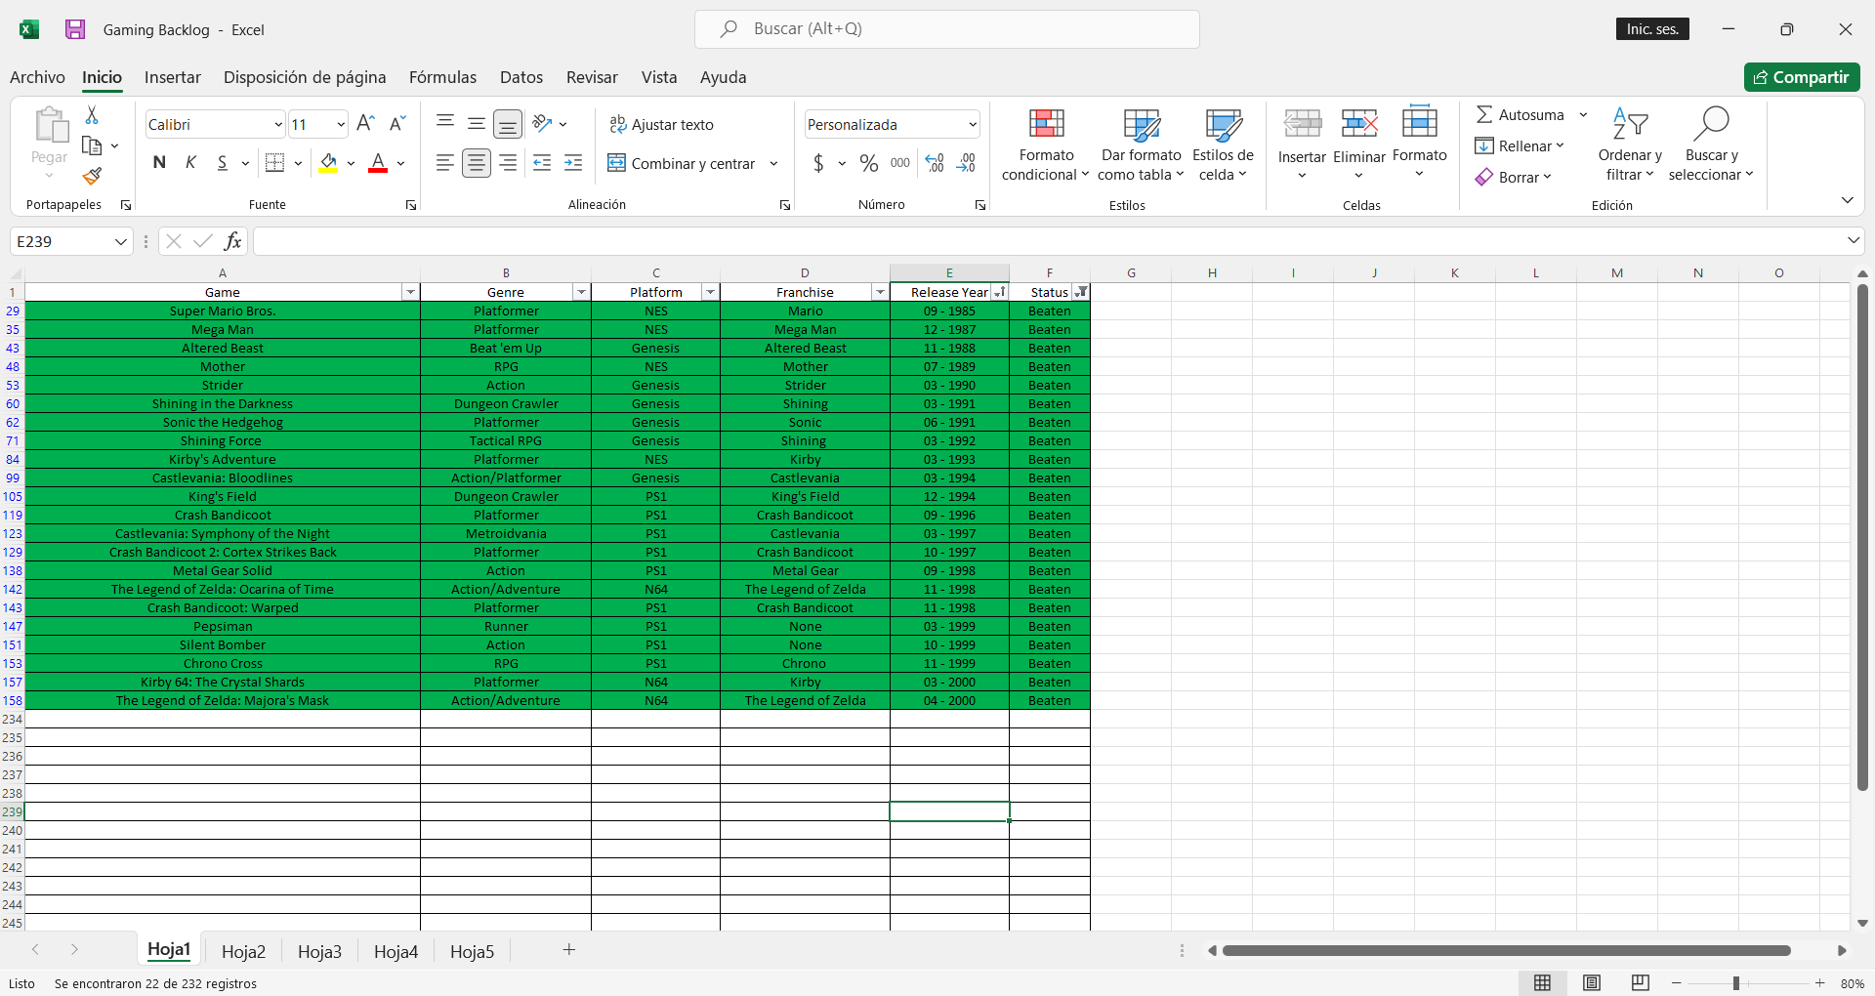Open the Calibri font name dropdown

(x=277, y=125)
